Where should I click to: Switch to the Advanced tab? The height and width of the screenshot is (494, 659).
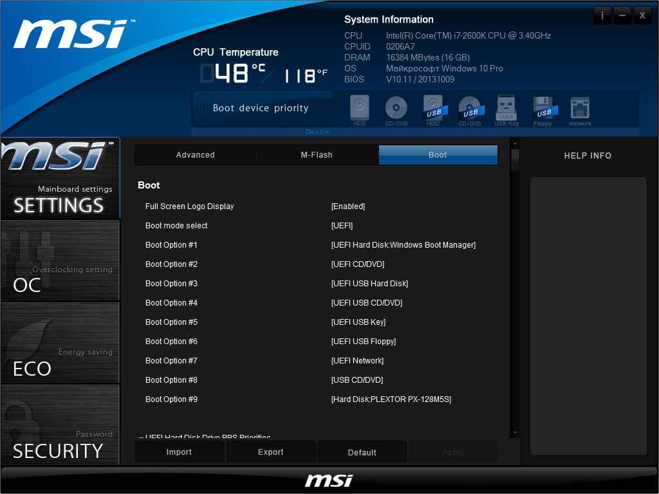(x=196, y=155)
